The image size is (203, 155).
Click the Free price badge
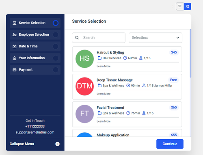tap(173, 80)
